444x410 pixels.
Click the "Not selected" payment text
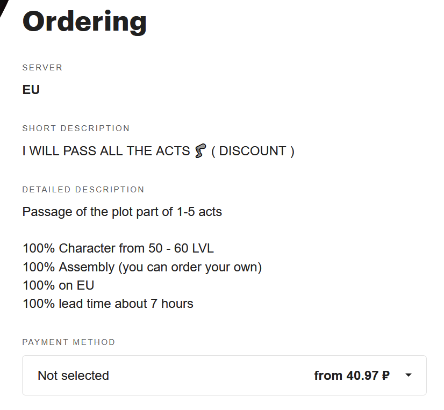click(73, 376)
